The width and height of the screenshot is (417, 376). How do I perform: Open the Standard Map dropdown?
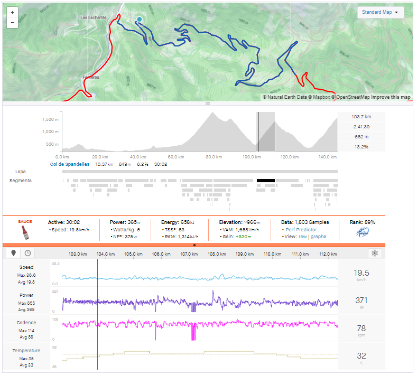click(381, 12)
